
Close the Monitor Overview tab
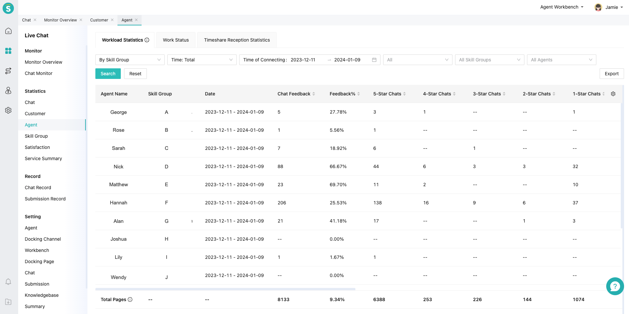tap(81, 20)
